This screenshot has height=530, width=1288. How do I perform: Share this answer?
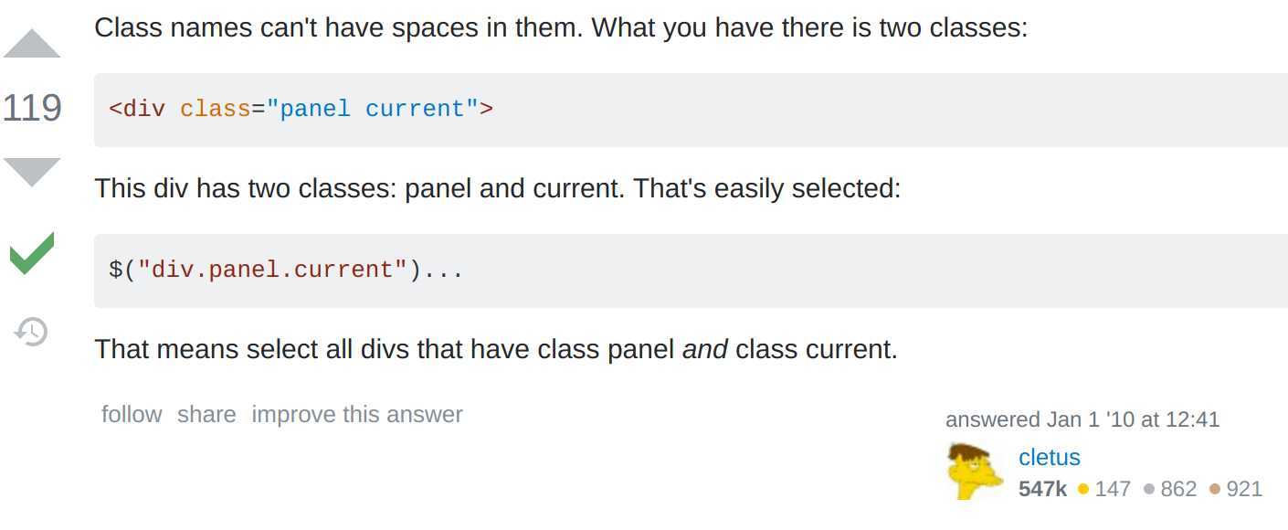click(x=206, y=414)
